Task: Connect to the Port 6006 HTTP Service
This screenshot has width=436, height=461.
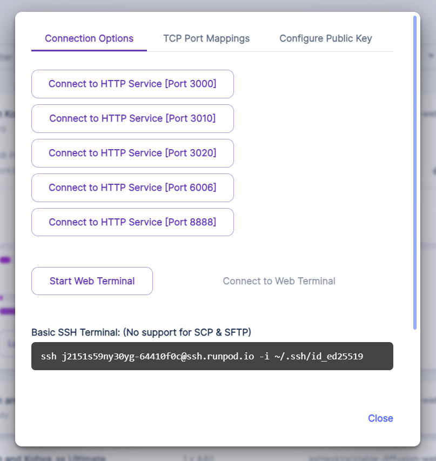Action: [132, 188]
